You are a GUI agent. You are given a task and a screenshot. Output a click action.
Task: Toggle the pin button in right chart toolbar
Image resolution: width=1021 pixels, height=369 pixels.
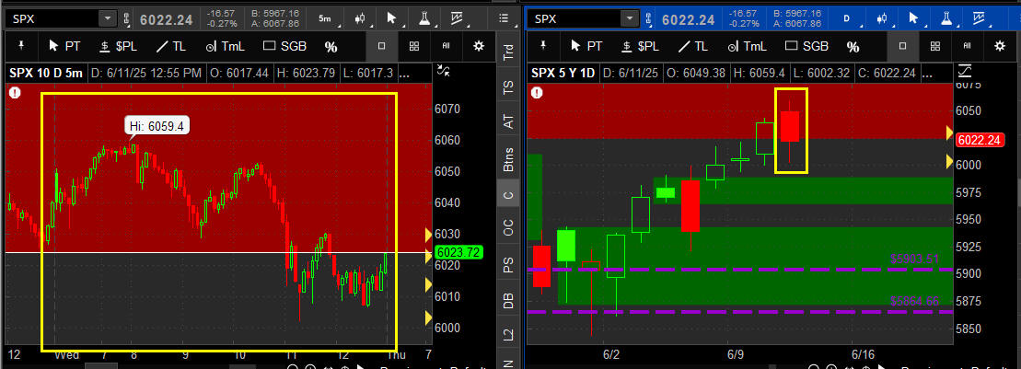click(542, 46)
